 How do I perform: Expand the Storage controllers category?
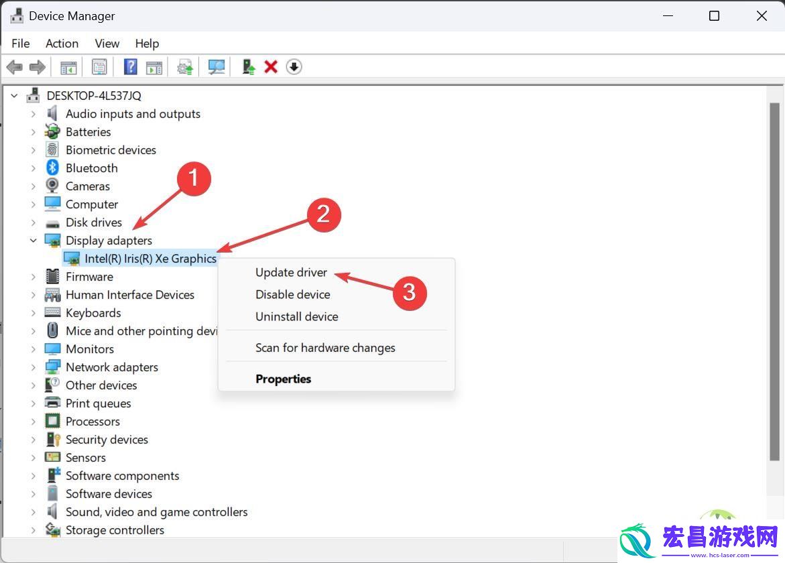[33, 529]
